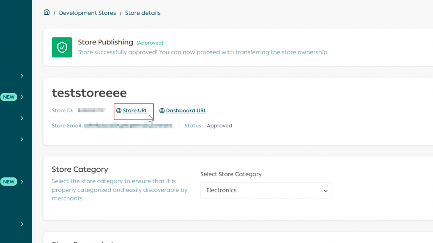433x243 pixels.
Task: Click the down arrow in the Electronics combo box
Action: click(x=326, y=191)
